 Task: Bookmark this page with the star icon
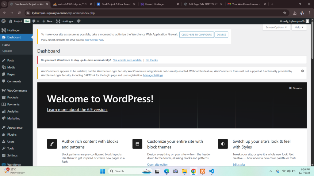point(285,13)
